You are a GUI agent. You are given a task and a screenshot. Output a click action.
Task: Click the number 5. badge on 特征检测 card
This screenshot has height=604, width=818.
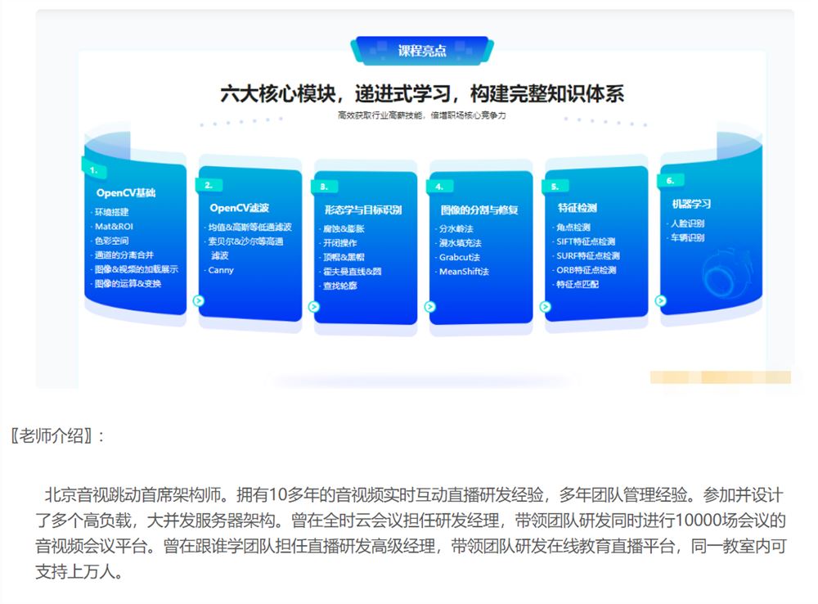(x=555, y=186)
